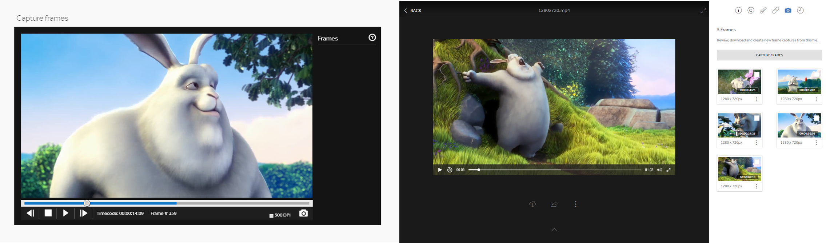This screenshot has height=243, width=830.
Task: Open options menu for the 00:00:16:02 frame
Action: point(816,143)
